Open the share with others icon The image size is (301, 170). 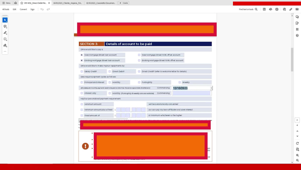tap(284, 9)
